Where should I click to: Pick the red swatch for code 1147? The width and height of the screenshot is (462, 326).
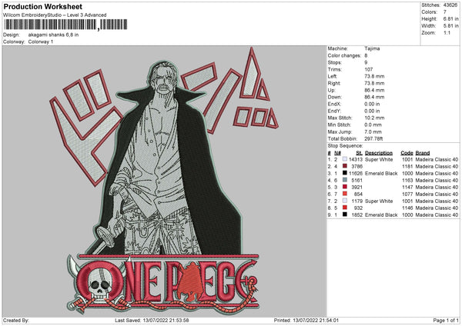coord(344,187)
